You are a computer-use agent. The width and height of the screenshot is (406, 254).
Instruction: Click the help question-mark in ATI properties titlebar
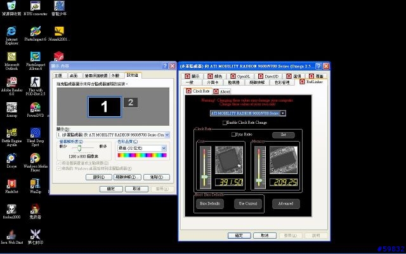tap(318, 66)
